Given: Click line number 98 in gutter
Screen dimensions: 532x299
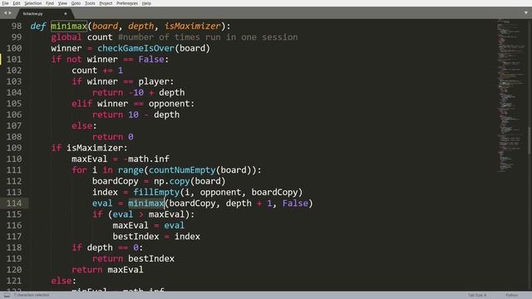Looking at the screenshot, I should 17,26.
